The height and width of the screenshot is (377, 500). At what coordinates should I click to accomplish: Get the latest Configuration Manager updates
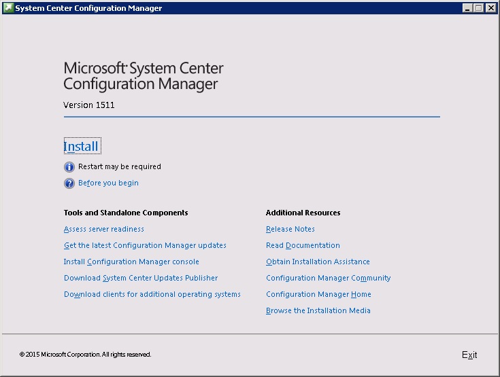(x=145, y=245)
